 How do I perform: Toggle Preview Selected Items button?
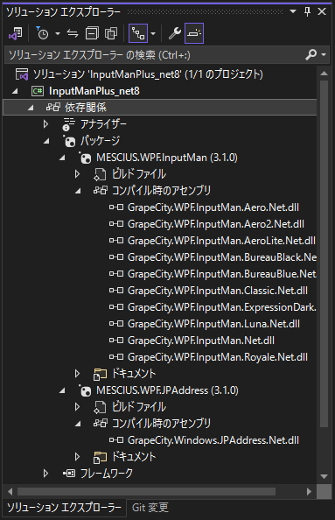click(194, 33)
